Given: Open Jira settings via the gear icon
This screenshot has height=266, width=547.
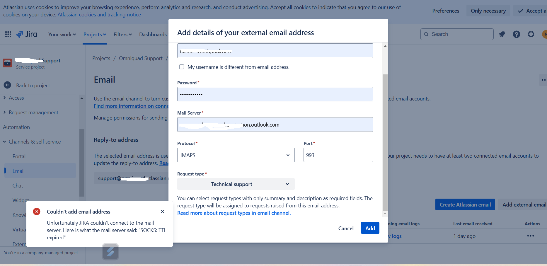Looking at the screenshot, I should [531, 34].
